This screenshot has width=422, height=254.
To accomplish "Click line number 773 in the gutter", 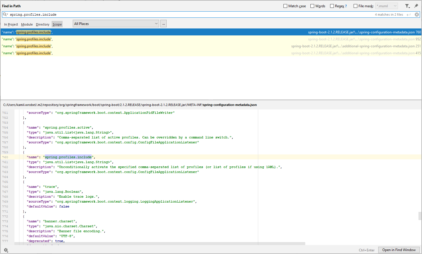I will pos(5,221).
